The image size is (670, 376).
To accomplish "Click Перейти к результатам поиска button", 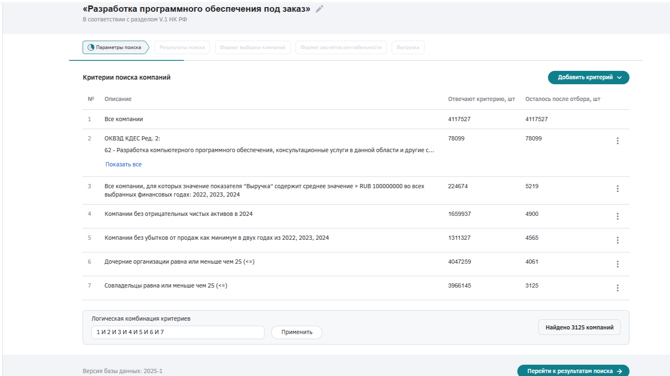I will pyautogui.click(x=573, y=371).
